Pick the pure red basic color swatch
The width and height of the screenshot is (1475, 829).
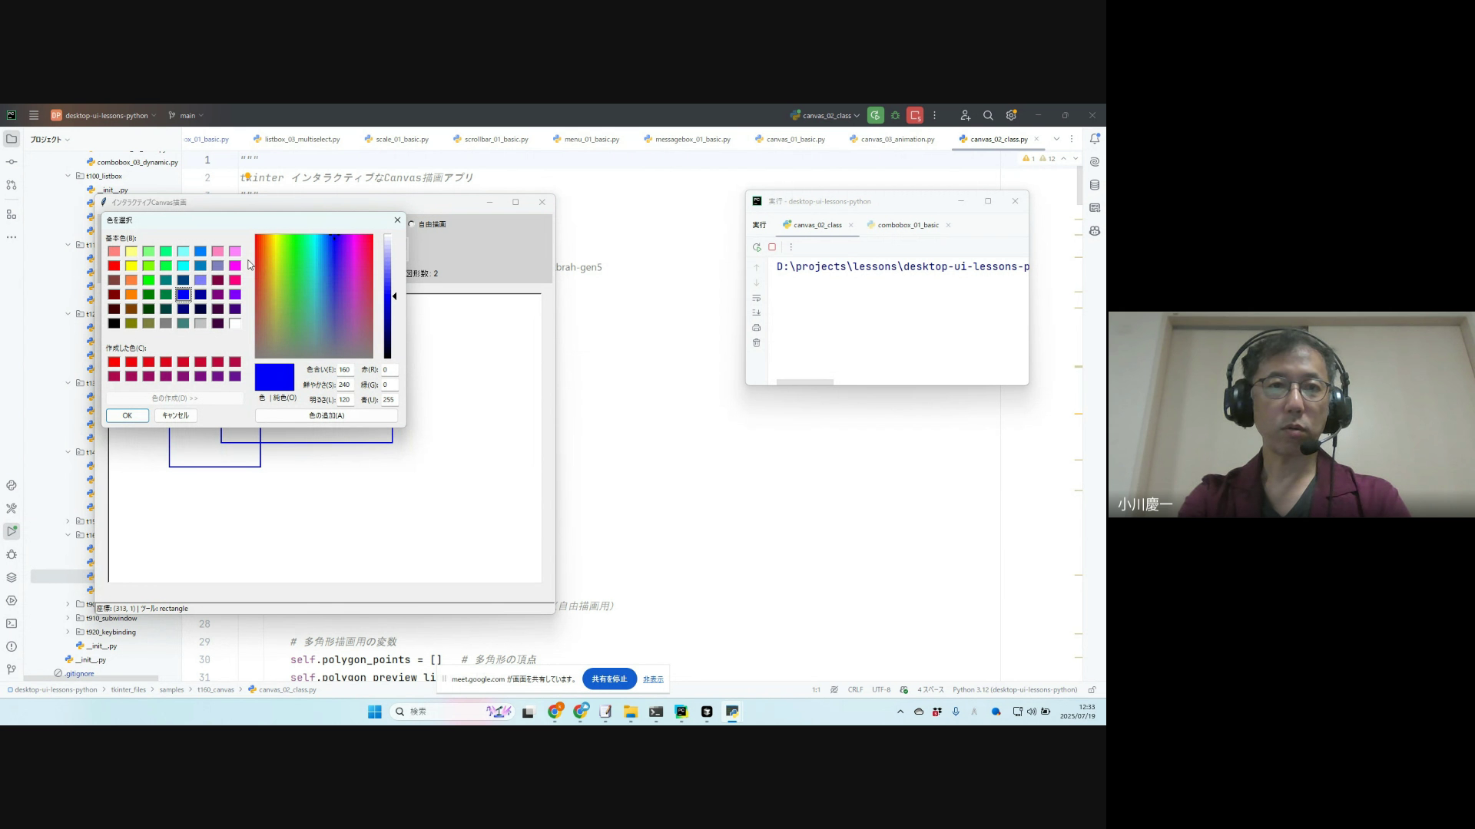coord(114,266)
